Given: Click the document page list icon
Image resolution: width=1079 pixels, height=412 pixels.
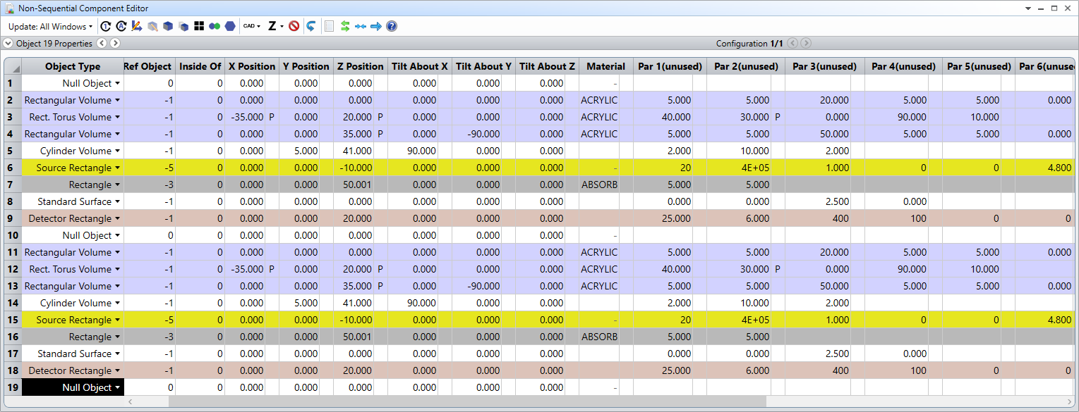Looking at the screenshot, I should [x=329, y=26].
